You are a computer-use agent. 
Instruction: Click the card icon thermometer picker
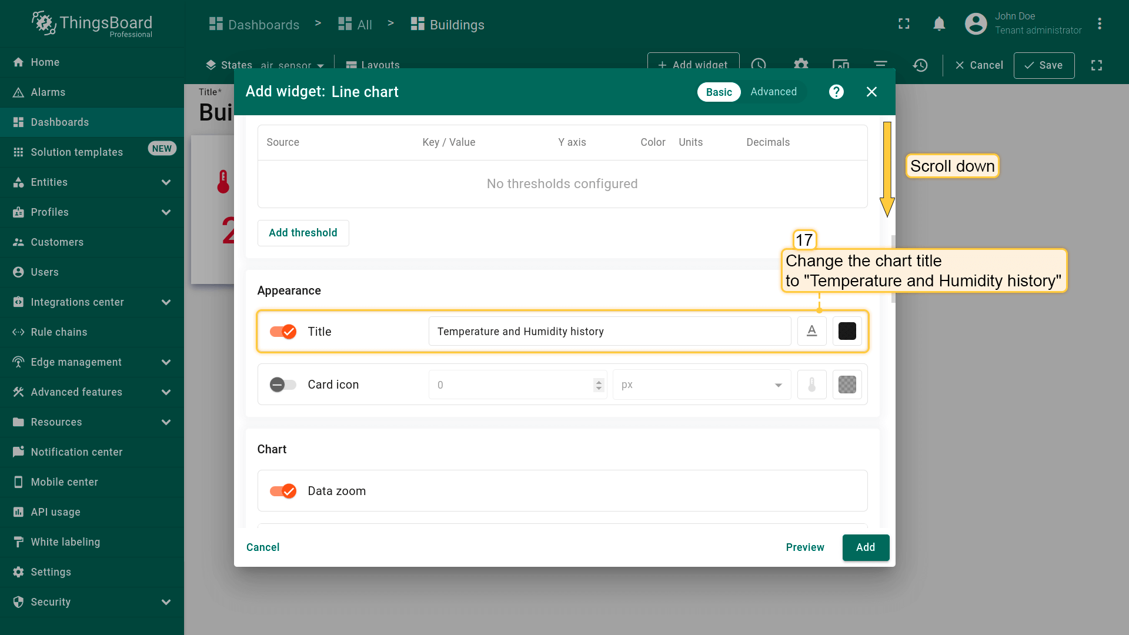tap(811, 385)
